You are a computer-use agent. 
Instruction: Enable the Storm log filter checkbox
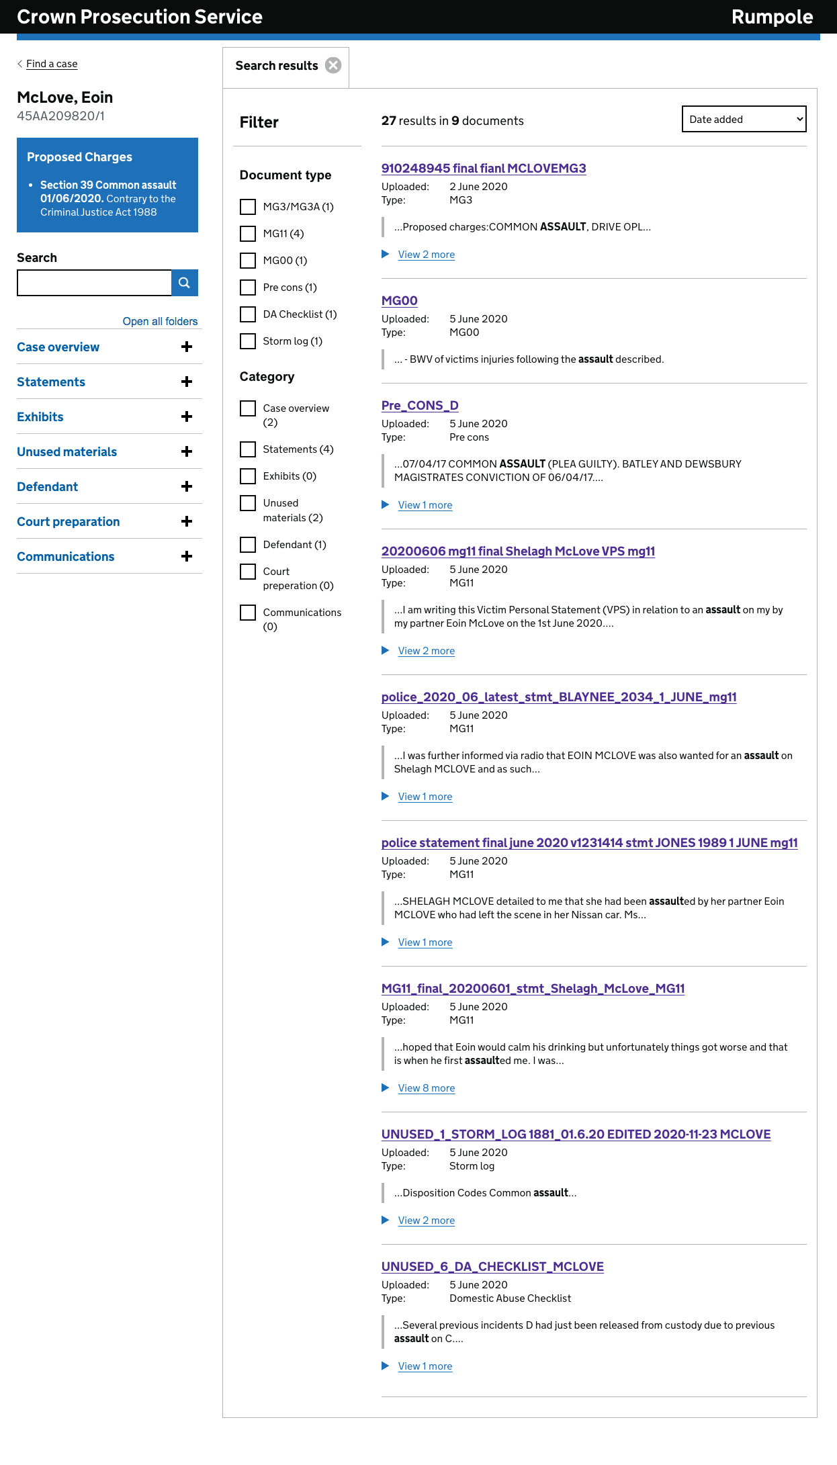pos(248,341)
